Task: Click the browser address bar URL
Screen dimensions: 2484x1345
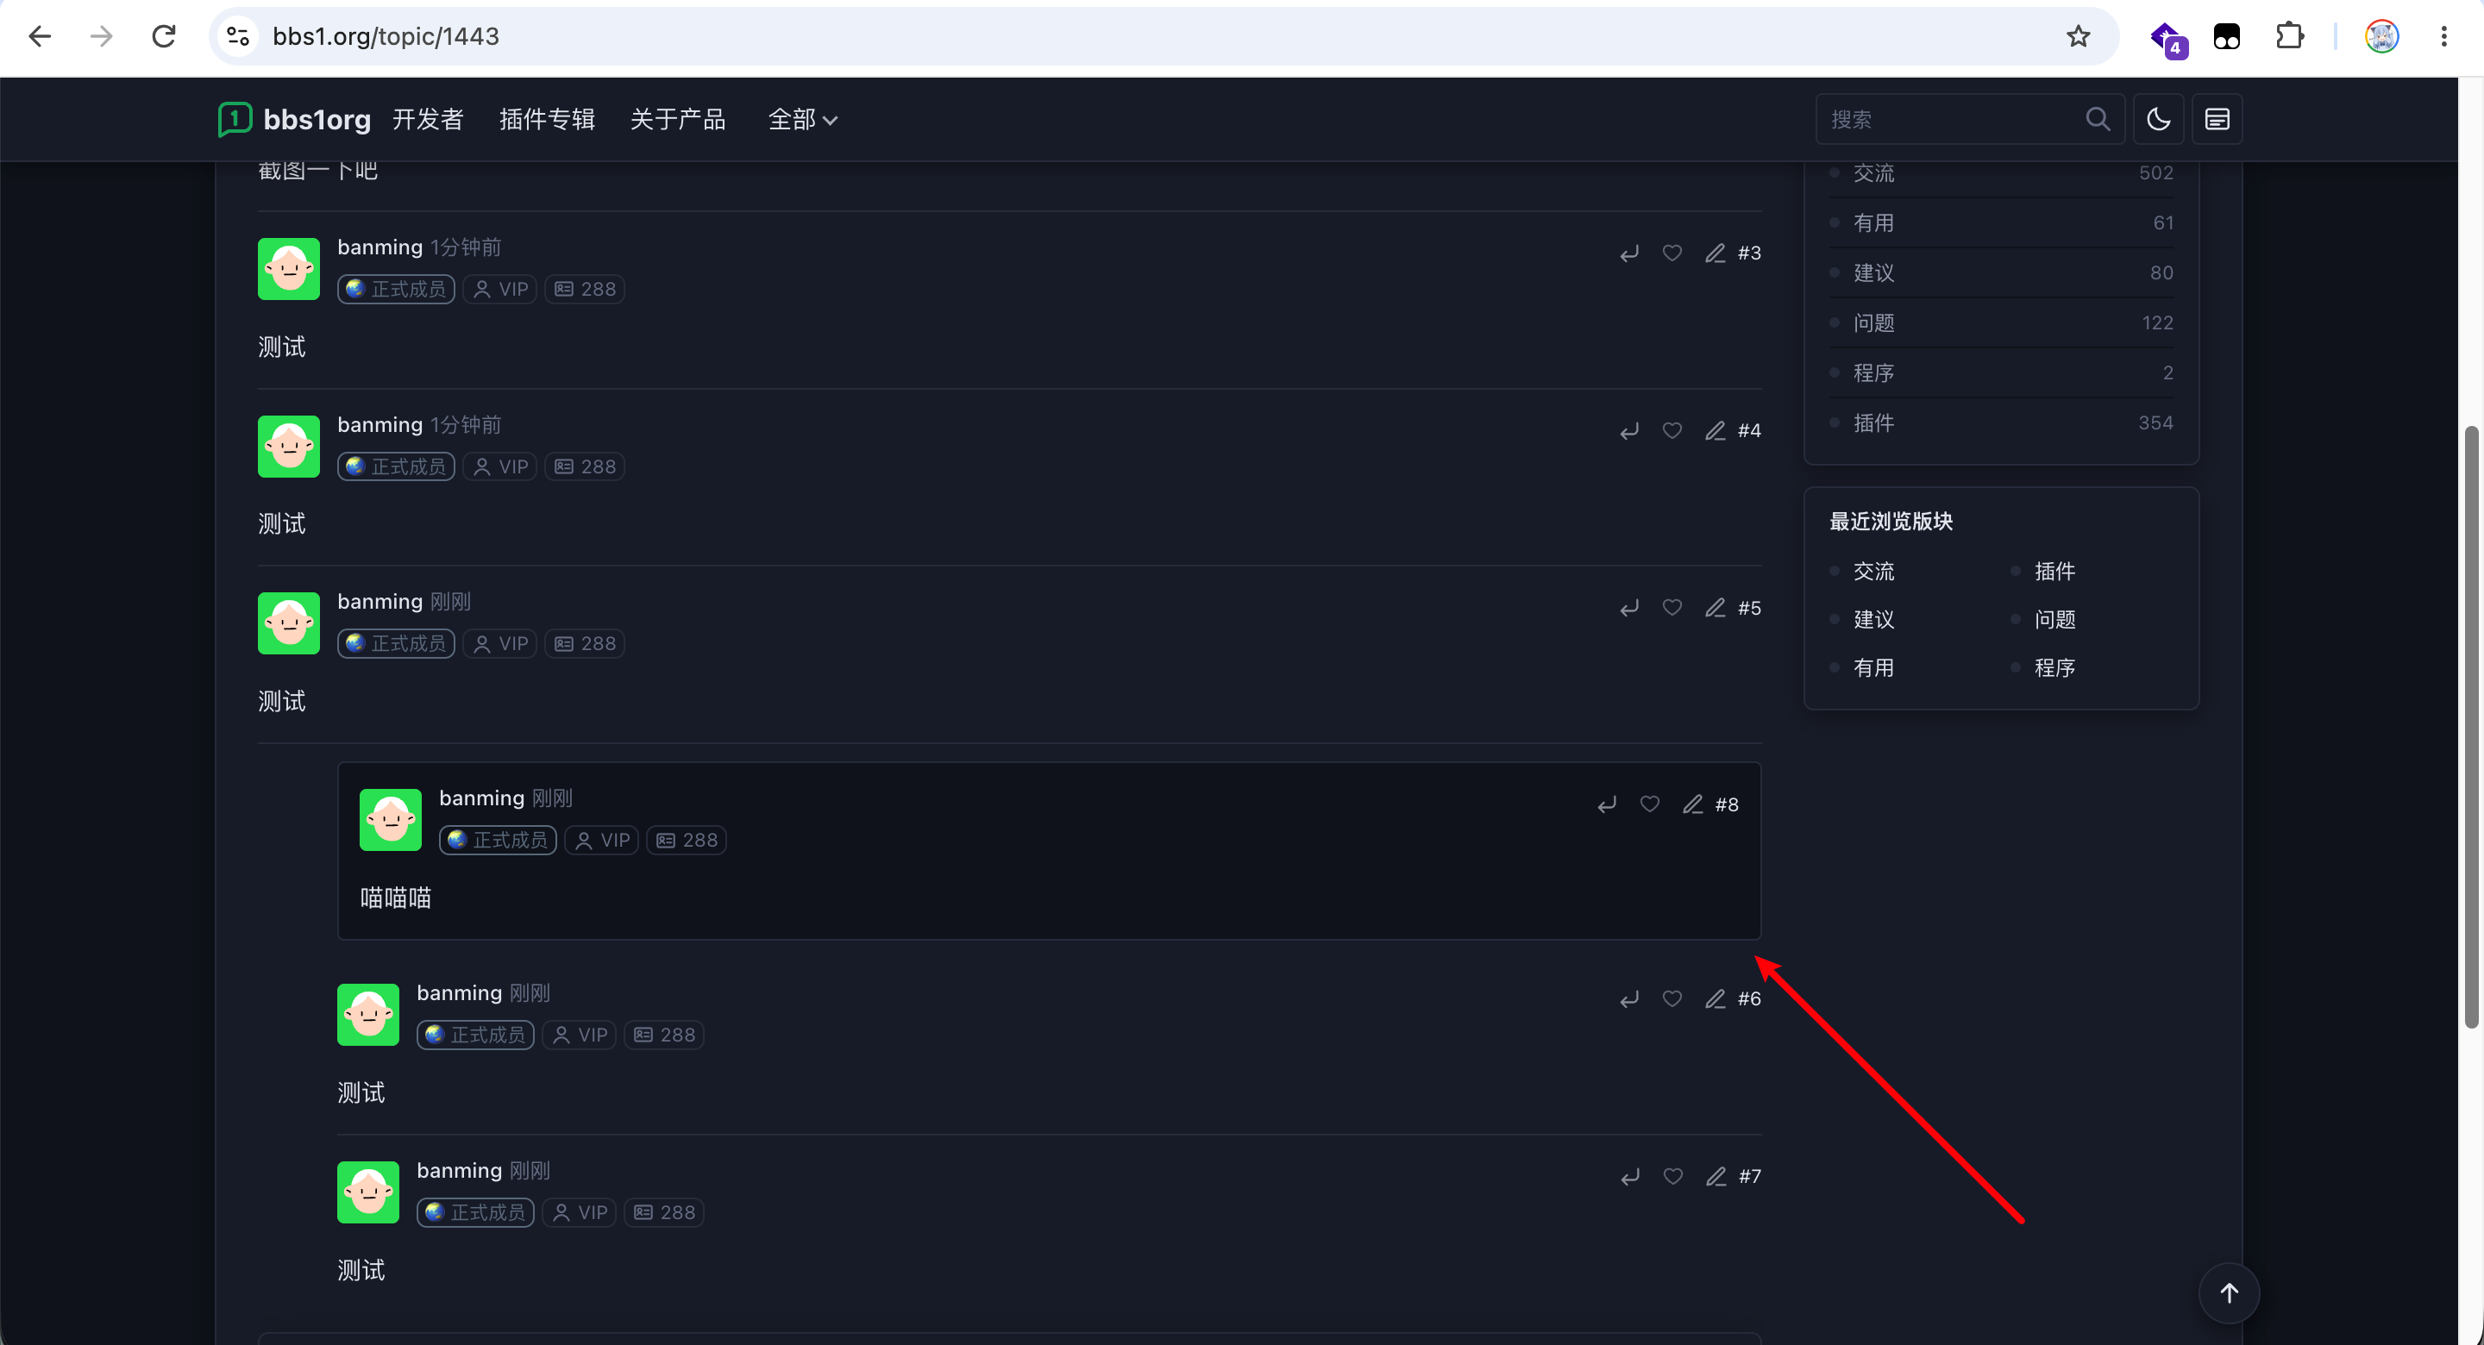Action: (x=386, y=36)
